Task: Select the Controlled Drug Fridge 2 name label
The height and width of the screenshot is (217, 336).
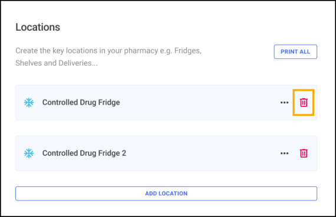Action: (84, 153)
